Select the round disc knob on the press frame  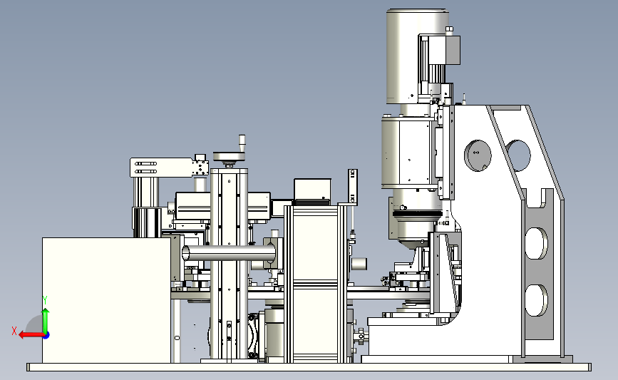(478, 155)
